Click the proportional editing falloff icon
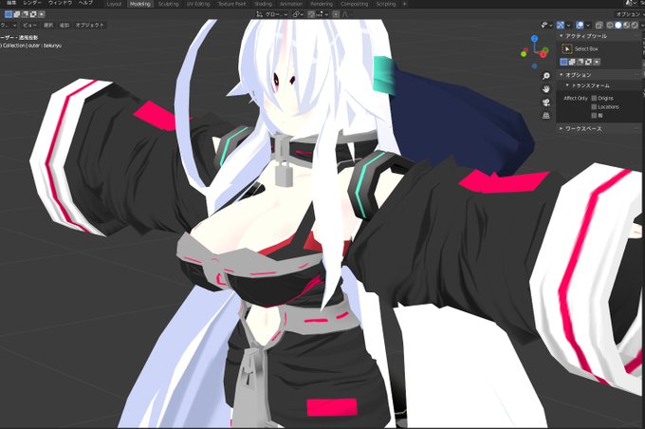Screen dimensions: 645x429 [344, 14]
